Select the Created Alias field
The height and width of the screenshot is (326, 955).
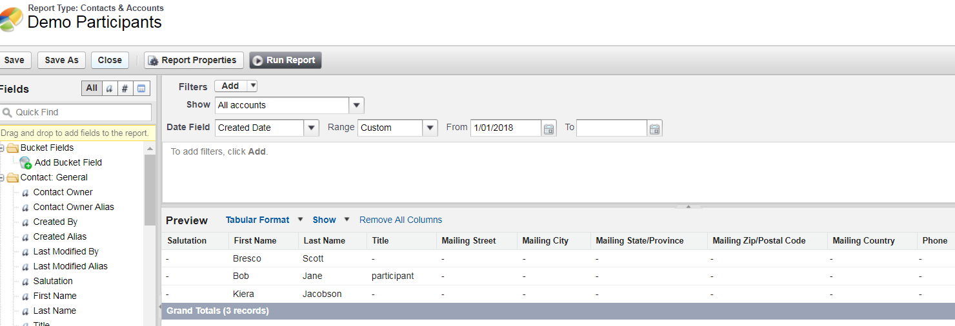60,236
